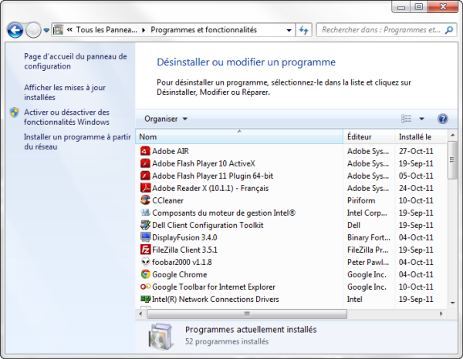Viewport: 463px width, 359px height.
Task: Click the Intel management engine components icon
Action: tap(145, 213)
